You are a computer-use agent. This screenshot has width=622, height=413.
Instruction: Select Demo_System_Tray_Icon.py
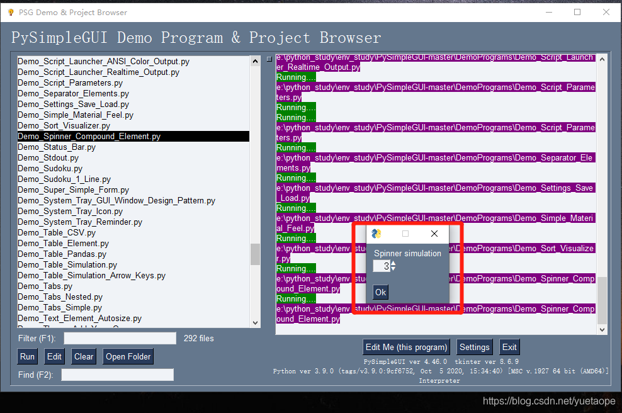pos(133,212)
